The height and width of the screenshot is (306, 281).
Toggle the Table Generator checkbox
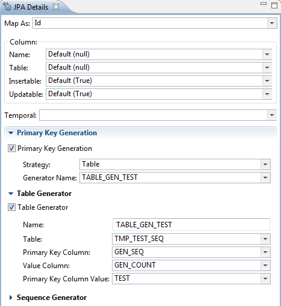click(11, 207)
